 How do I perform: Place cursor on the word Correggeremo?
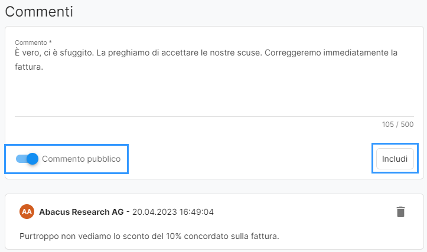click(x=293, y=53)
